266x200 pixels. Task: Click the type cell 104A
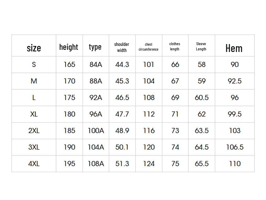[x=96, y=147]
